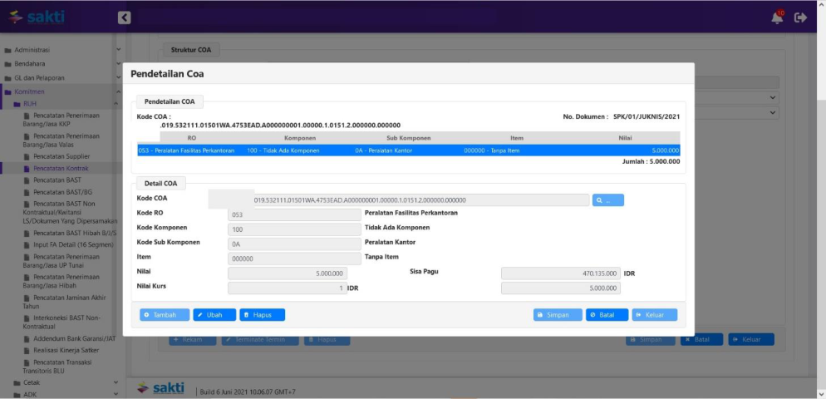Image resolution: width=826 pixels, height=399 pixels.
Task: Click the Nilai input field
Action: (x=287, y=273)
